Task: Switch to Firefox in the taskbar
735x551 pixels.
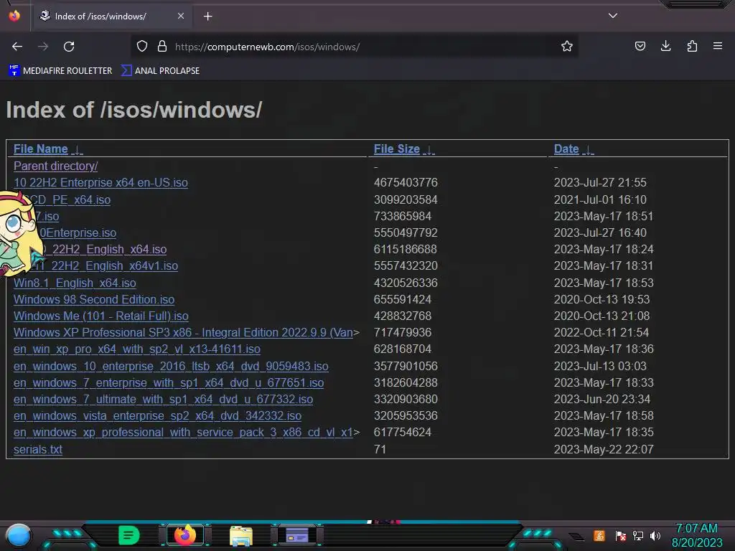Action: pyautogui.click(x=185, y=535)
